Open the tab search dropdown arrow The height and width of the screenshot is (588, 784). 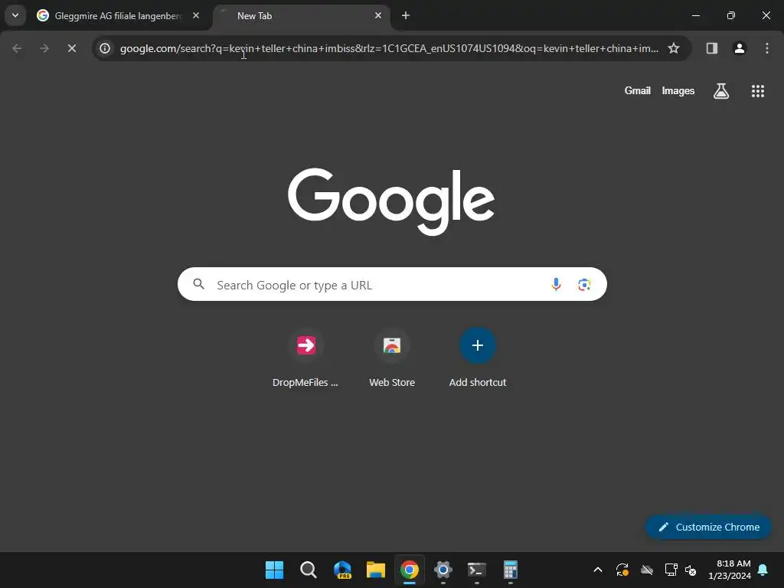point(15,15)
